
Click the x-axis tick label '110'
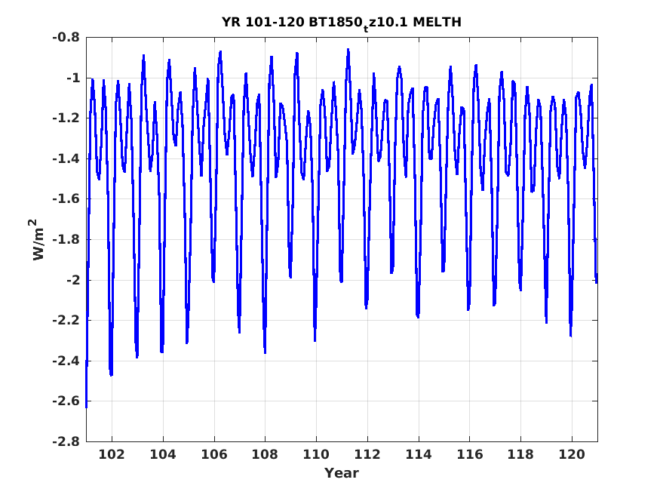[x=316, y=454]
